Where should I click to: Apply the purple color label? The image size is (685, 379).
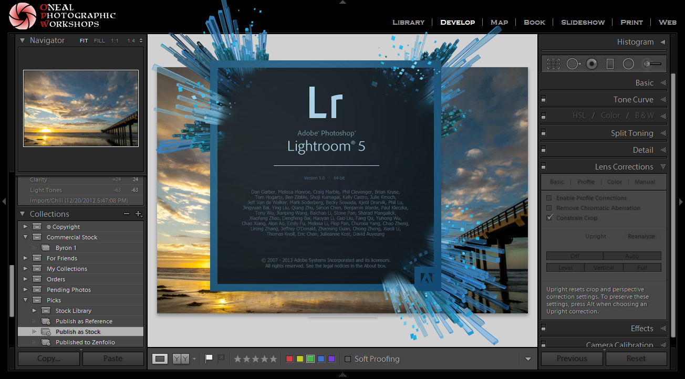point(331,359)
